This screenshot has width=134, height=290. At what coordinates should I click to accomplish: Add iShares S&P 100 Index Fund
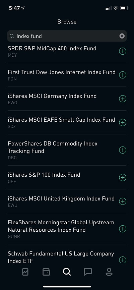(x=123, y=178)
